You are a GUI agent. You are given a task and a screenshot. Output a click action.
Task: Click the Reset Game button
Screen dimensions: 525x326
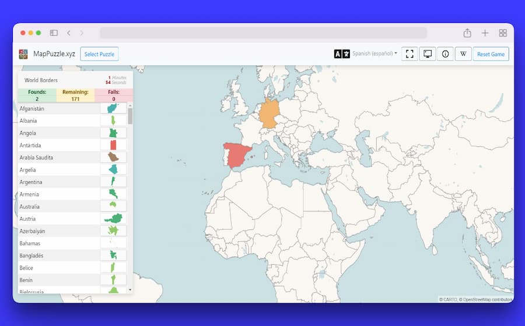[x=491, y=54]
